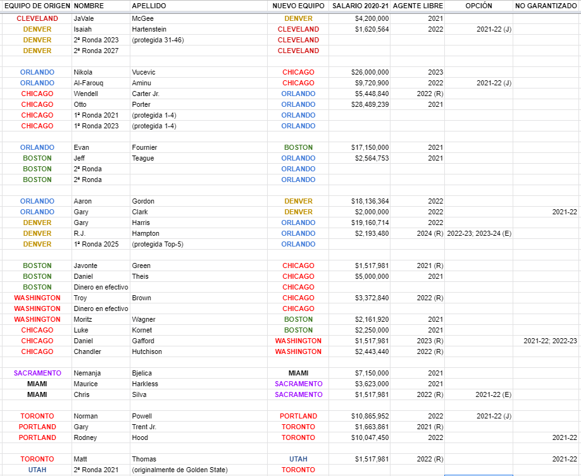Click the Clark surname cell
581x476 pixels.
pos(199,212)
